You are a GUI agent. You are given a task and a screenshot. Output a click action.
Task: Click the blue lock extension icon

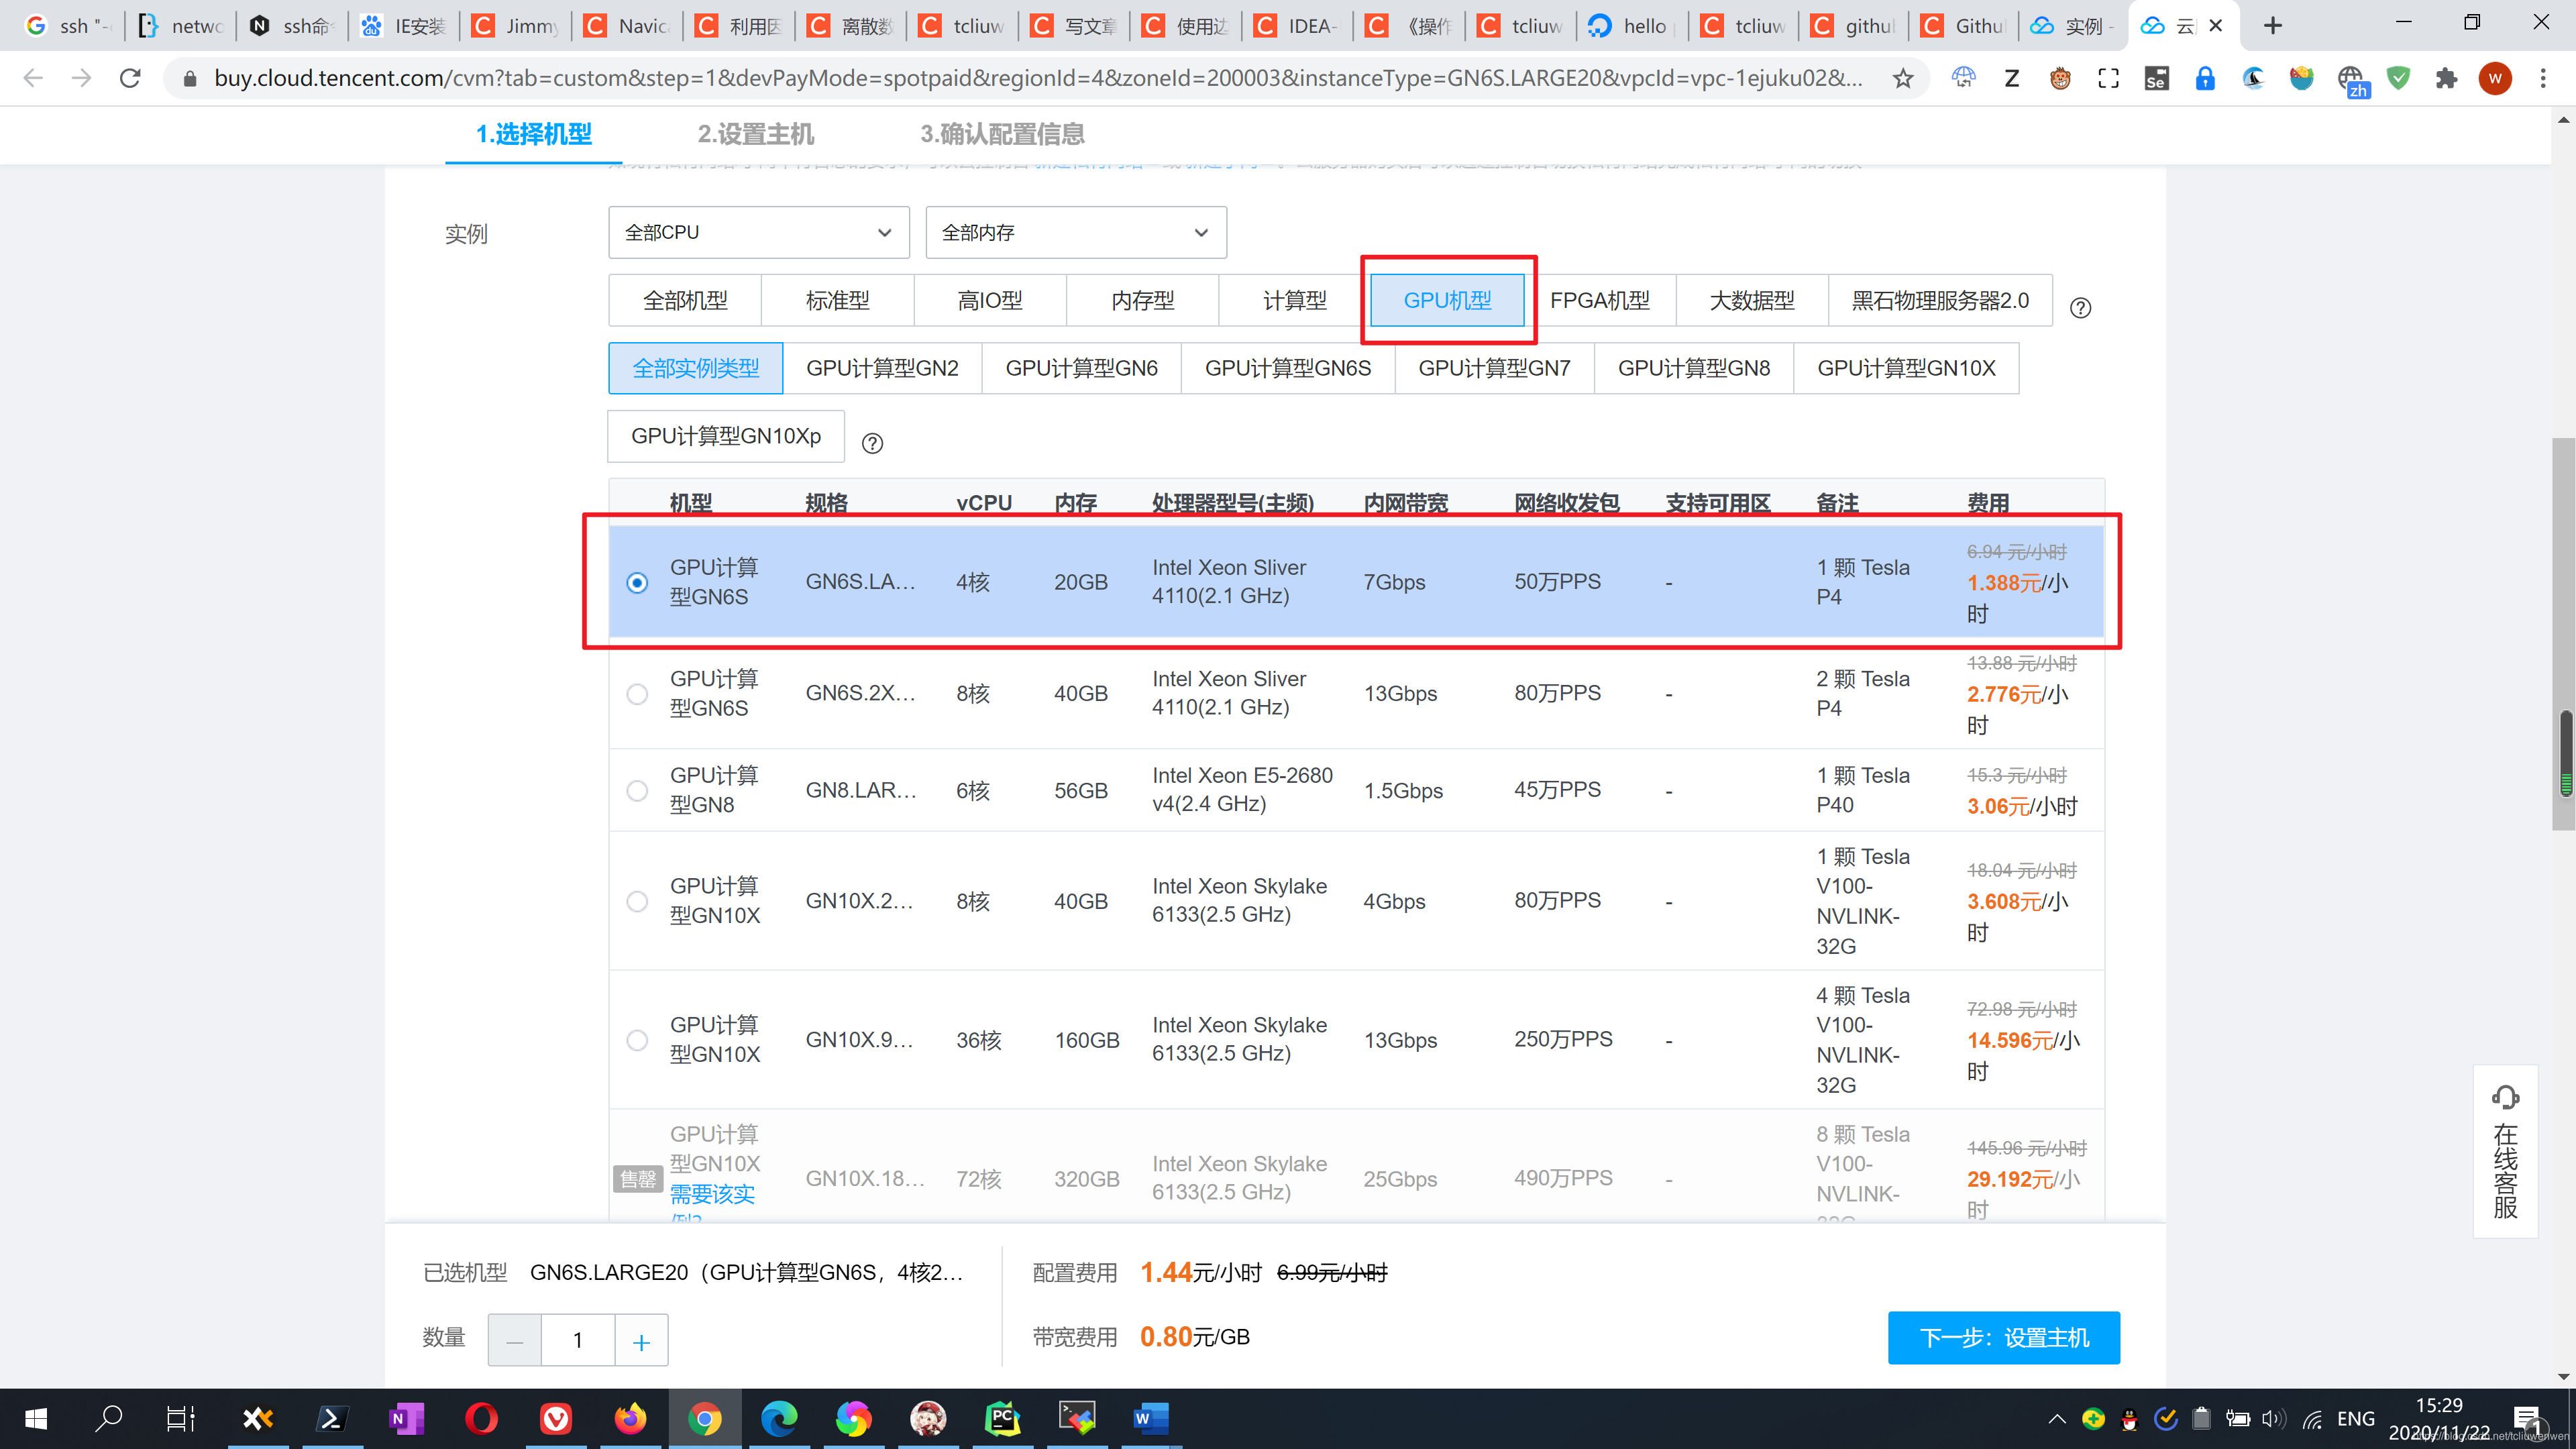[2205, 78]
